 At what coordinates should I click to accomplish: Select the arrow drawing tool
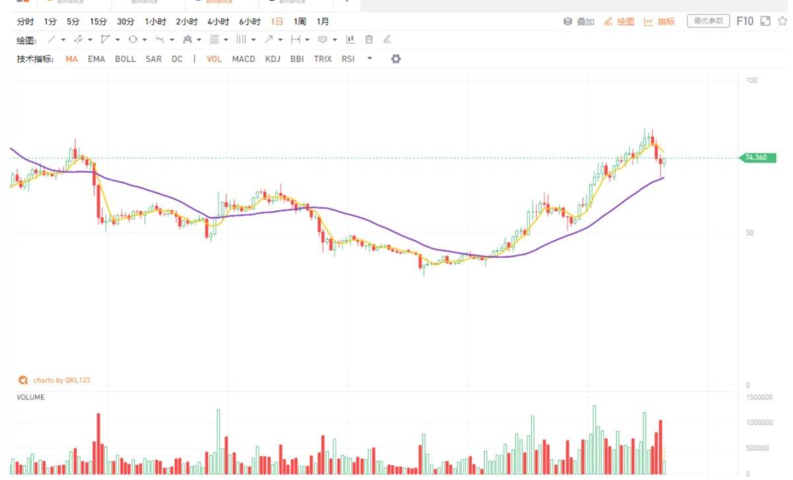click(269, 40)
